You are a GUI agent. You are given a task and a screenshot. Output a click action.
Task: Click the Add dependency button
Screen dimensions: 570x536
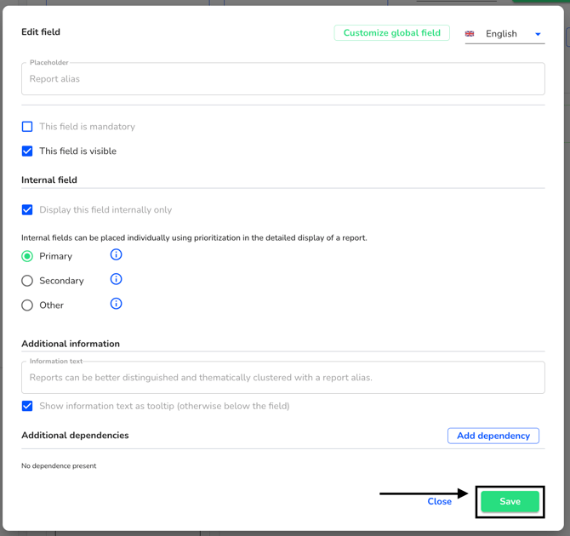493,436
